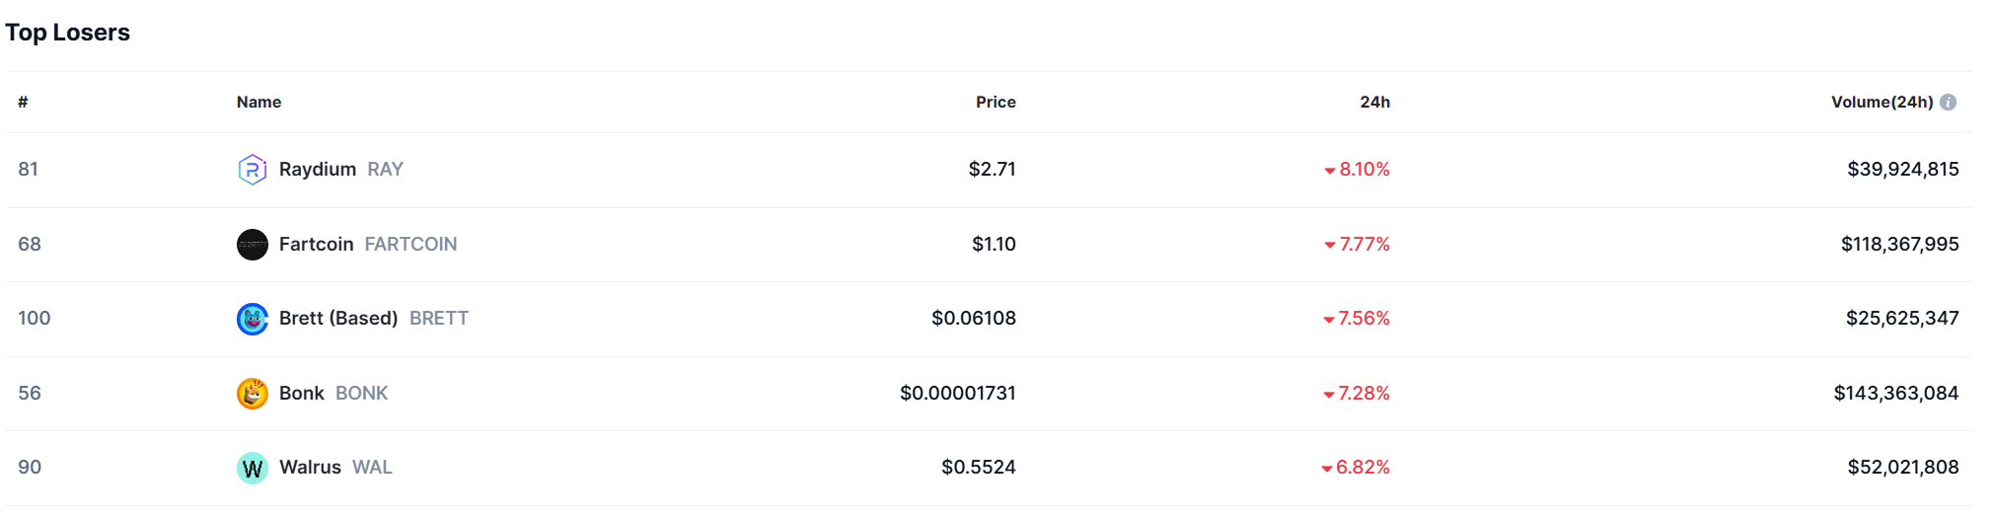This screenshot has height=517, width=1993.
Task: Sort by the Price column header
Action: 996,103
